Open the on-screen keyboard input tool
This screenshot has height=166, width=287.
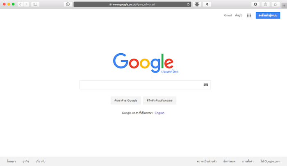(206, 84)
